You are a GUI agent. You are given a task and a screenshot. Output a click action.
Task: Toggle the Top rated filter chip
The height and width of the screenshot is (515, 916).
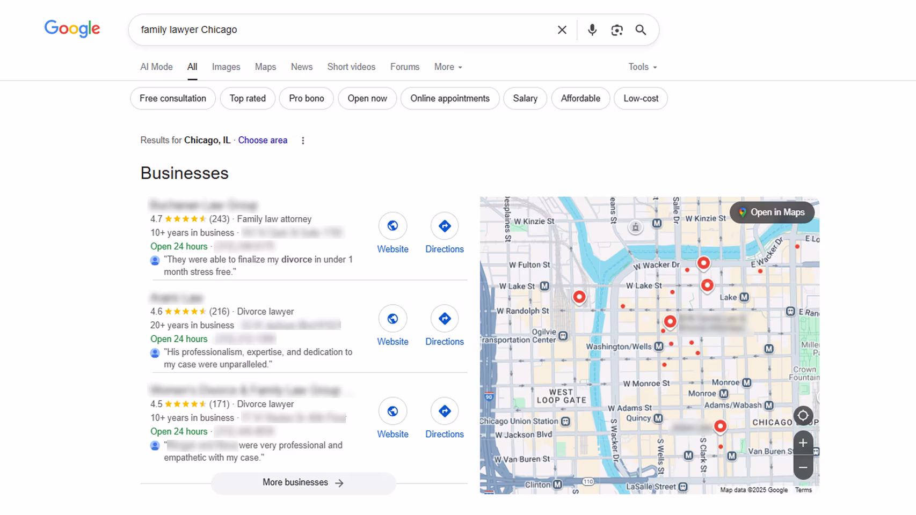click(x=248, y=98)
